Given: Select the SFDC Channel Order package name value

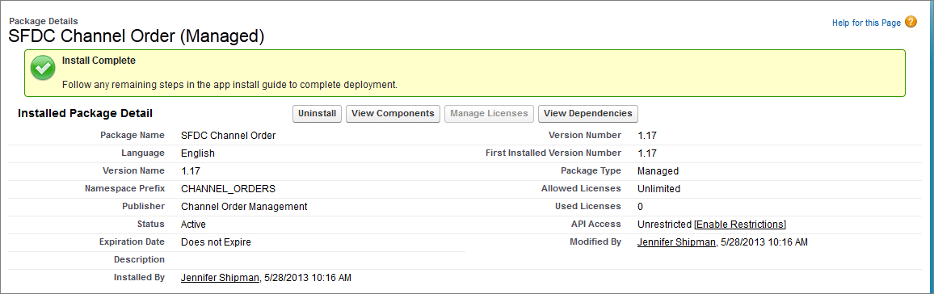Looking at the screenshot, I should coord(229,135).
